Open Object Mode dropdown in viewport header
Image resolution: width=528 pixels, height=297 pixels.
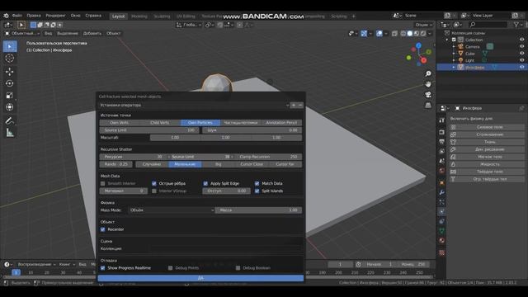[22, 33]
